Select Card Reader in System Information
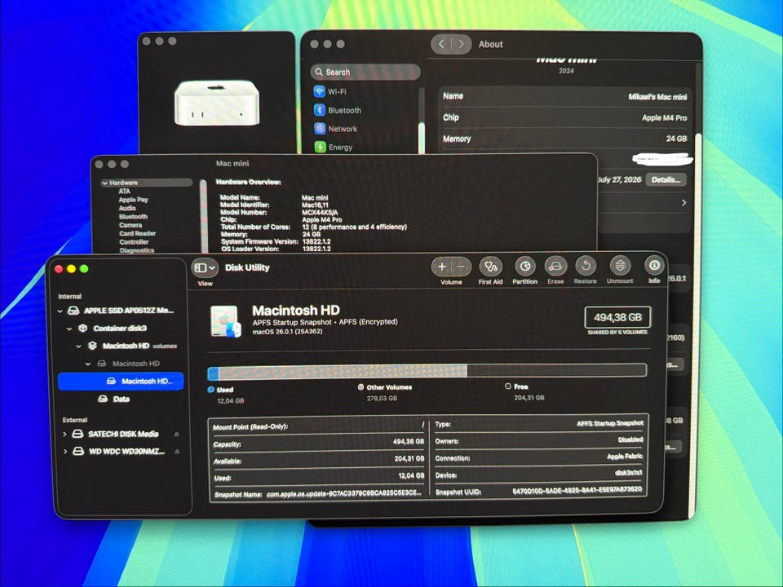Image resolution: width=783 pixels, height=587 pixels. (x=138, y=234)
